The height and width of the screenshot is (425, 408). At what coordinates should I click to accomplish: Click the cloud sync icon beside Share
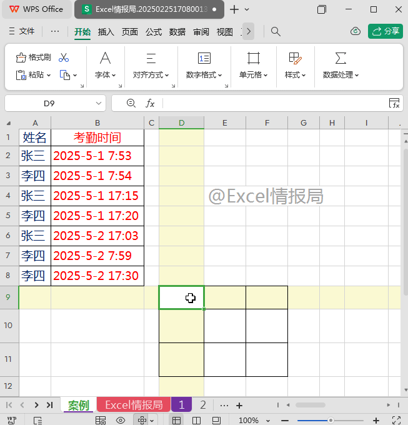356,31
